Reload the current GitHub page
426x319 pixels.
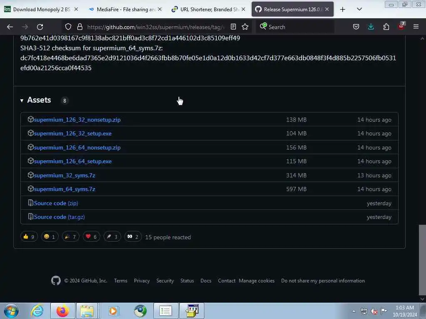click(x=40, y=27)
